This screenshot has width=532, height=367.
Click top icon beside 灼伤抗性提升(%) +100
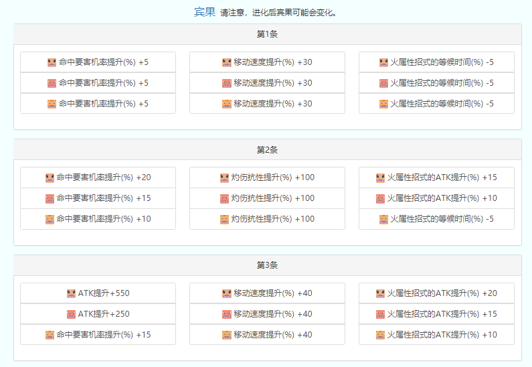pos(224,178)
